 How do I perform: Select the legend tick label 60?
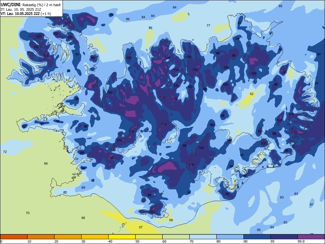[164, 241]
